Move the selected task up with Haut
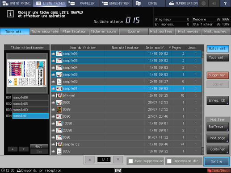The height and width of the screenshot is (173, 231). 39,146
